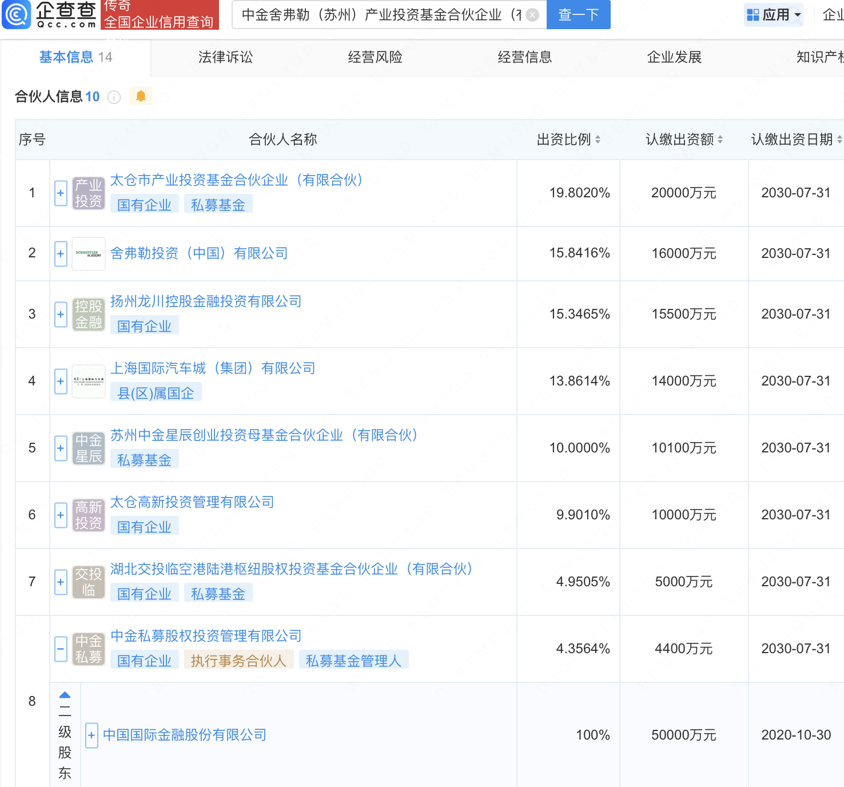Image resolution: width=844 pixels, height=787 pixels.
Task: Click the Shanghai International Auto City logo
Action: point(89,381)
